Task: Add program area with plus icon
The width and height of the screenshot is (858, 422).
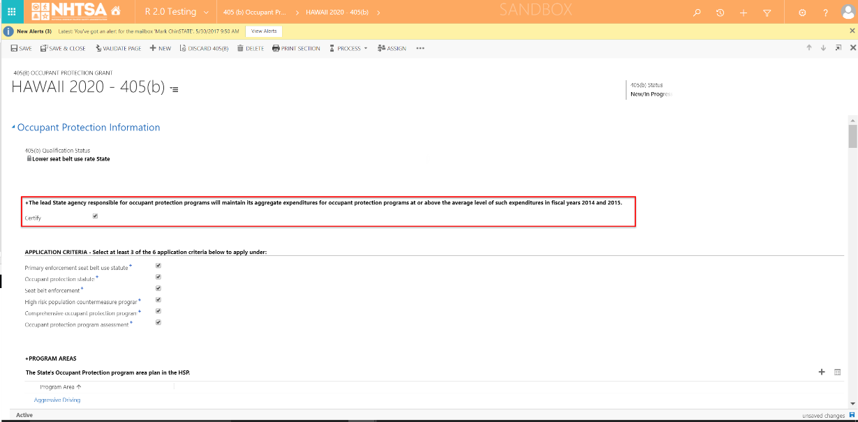Action: coord(822,372)
